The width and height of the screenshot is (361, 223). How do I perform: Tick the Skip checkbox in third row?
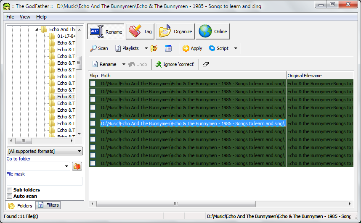93,100
